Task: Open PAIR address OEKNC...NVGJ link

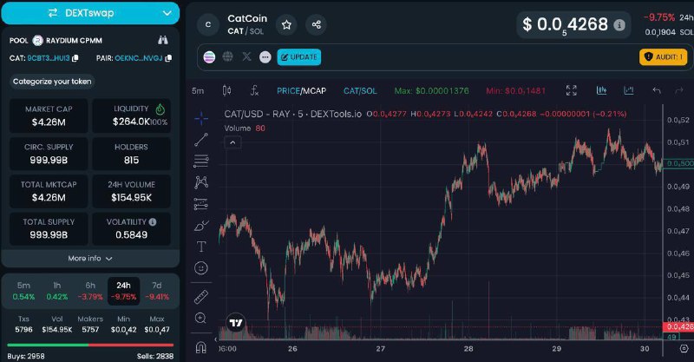Action: pyautogui.click(x=139, y=58)
